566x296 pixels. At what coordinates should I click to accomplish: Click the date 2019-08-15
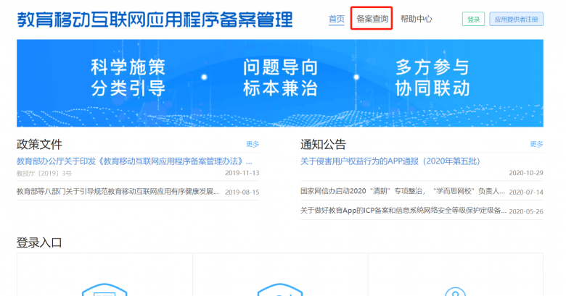pos(242,192)
